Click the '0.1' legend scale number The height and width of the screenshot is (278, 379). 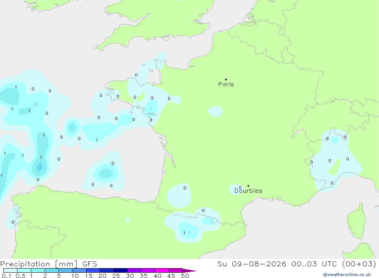[x=6, y=276]
